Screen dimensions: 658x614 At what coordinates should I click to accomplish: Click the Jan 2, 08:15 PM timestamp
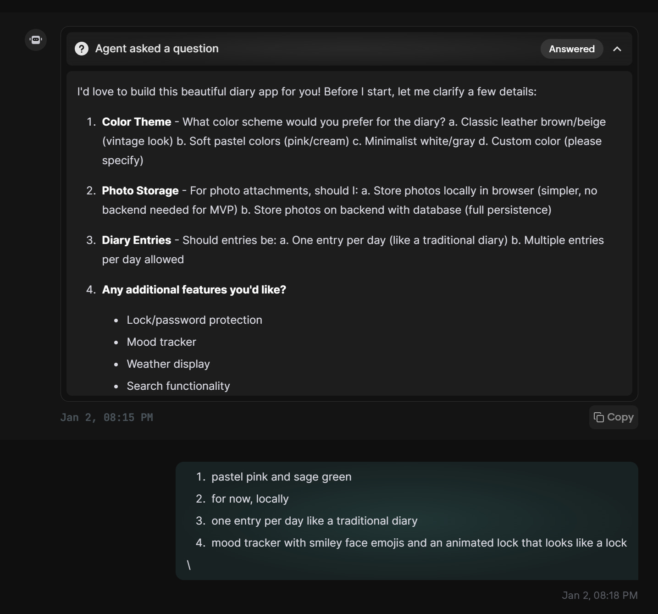click(106, 417)
